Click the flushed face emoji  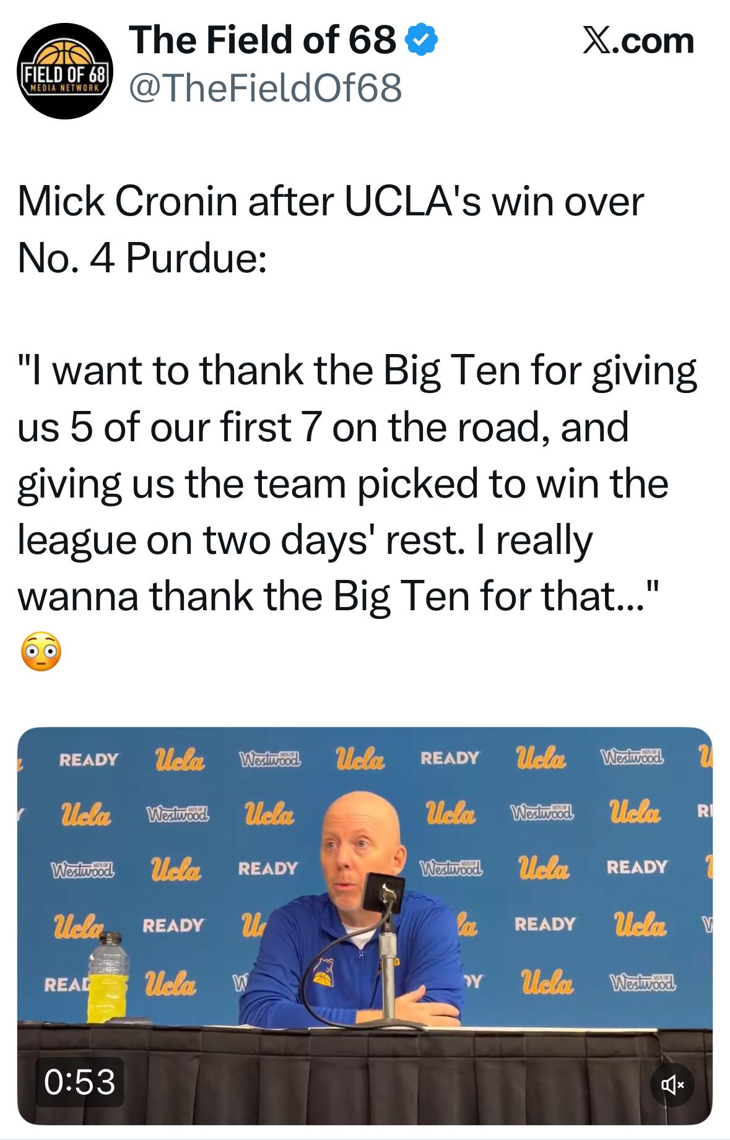click(x=41, y=652)
